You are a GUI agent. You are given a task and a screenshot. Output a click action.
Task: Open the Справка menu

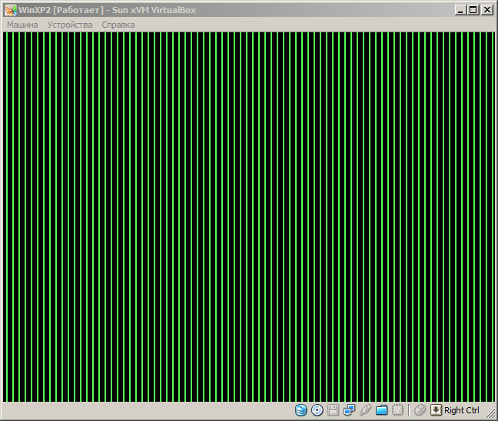(x=118, y=25)
